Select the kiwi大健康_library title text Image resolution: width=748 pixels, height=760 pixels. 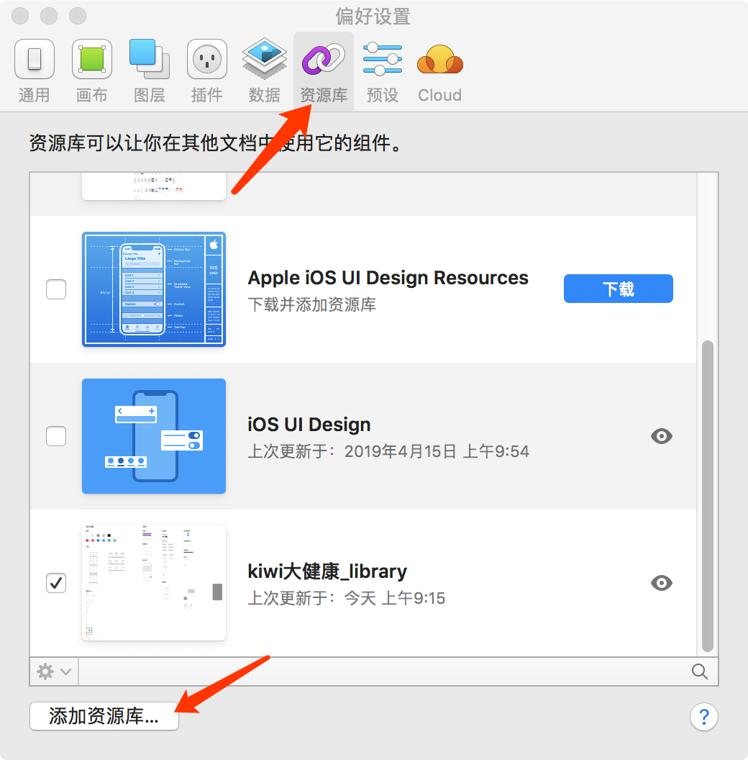[x=327, y=571]
